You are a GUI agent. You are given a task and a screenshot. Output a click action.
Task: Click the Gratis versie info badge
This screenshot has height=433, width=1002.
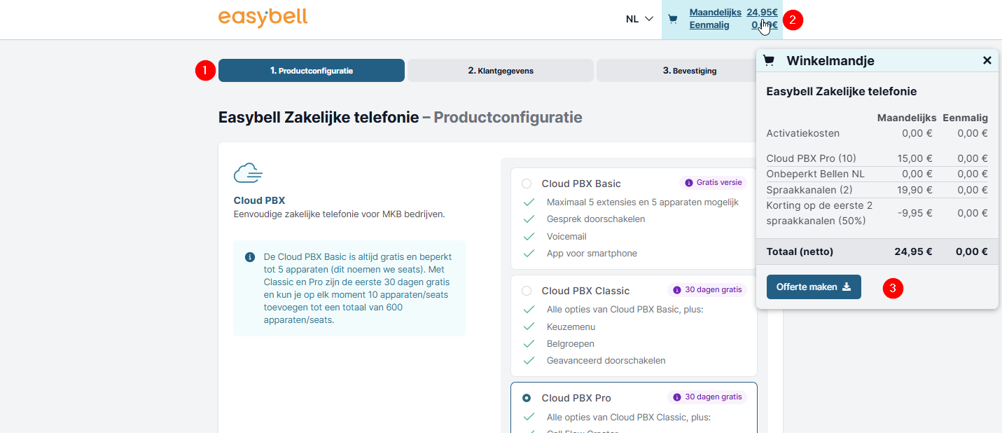point(712,183)
